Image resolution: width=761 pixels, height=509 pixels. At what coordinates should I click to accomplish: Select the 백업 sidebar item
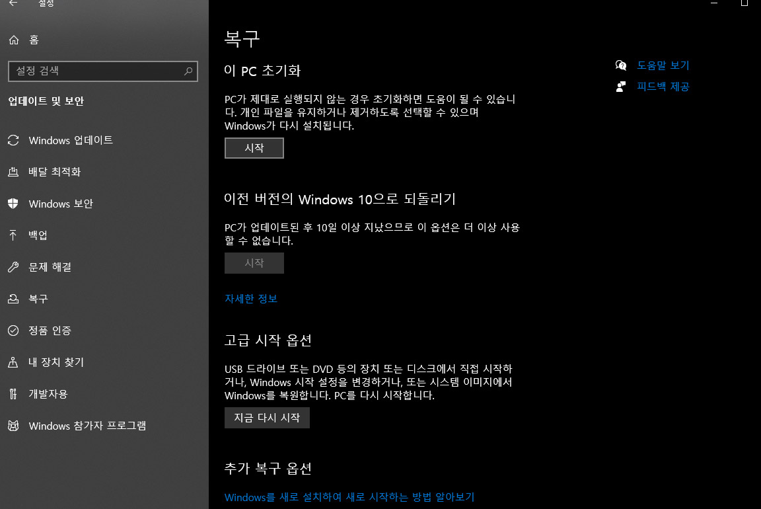(x=40, y=235)
